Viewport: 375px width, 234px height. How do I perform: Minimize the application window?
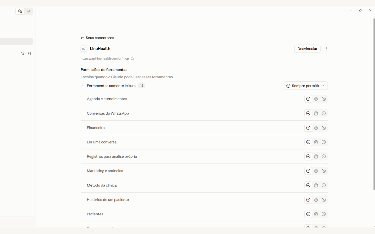(351, 10)
